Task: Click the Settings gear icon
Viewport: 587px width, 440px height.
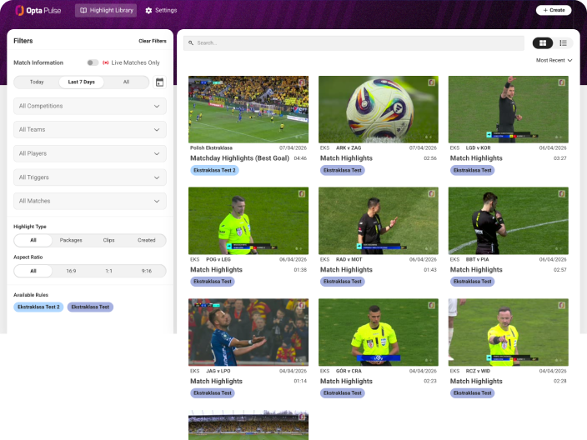Action: click(148, 11)
